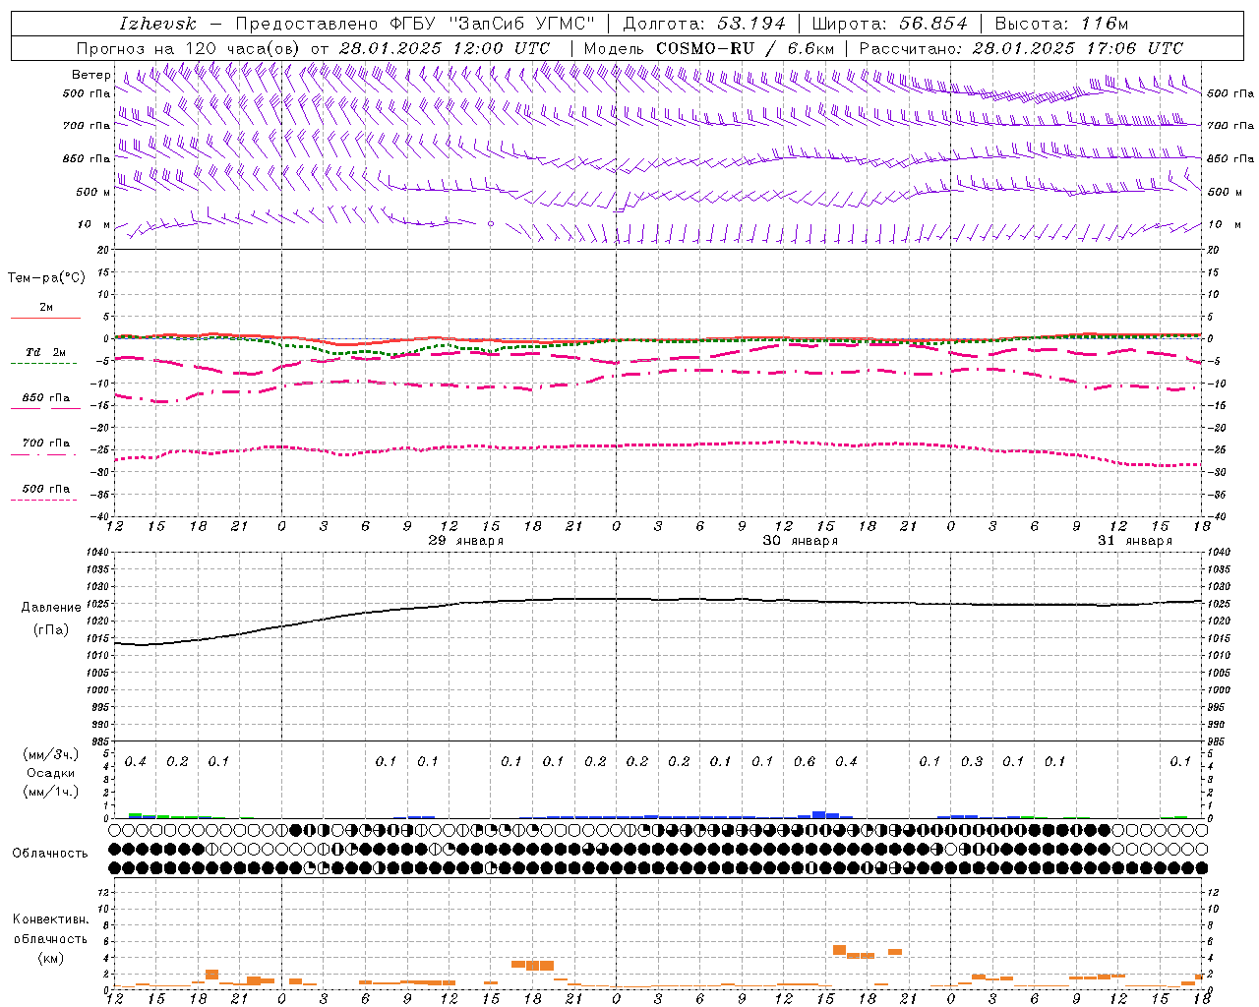Viewport: 1259px width, 1007px height.
Task: Click the '31 января' date label
Action: [x=1135, y=541]
